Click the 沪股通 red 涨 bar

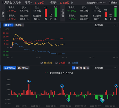(x=46, y=13)
